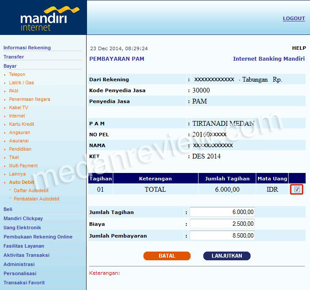The width and height of the screenshot is (310, 290).
Task: Choose Kabel TV payment
Action: (19, 107)
